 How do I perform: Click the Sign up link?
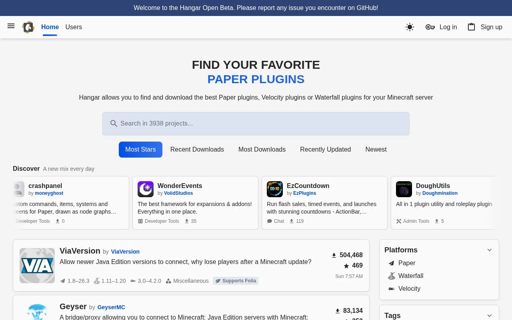coord(491,27)
